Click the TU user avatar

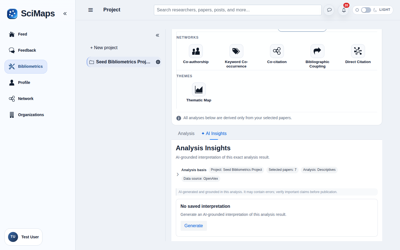pyautogui.click(x=13, y=237)
